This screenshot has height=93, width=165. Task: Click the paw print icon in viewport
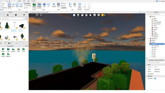point(86,15)
